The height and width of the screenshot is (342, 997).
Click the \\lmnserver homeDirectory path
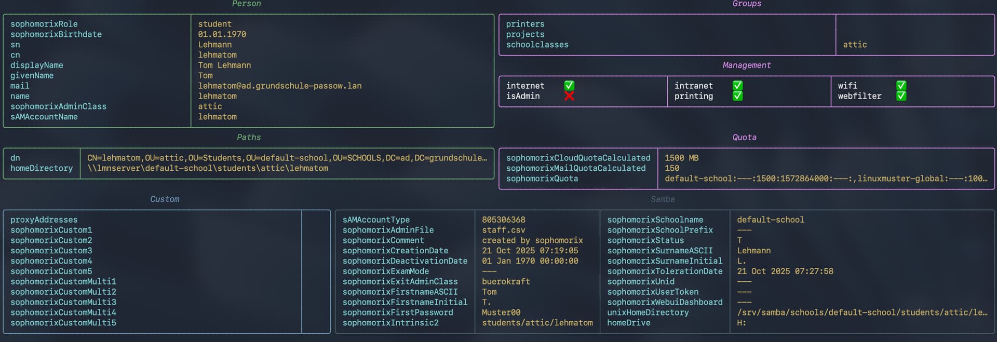coord(208,169)
